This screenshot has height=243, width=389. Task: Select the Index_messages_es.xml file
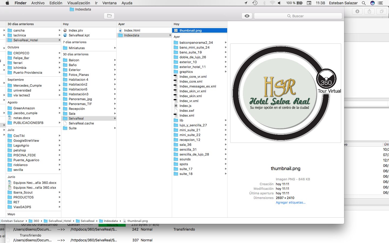coord(199,86)
